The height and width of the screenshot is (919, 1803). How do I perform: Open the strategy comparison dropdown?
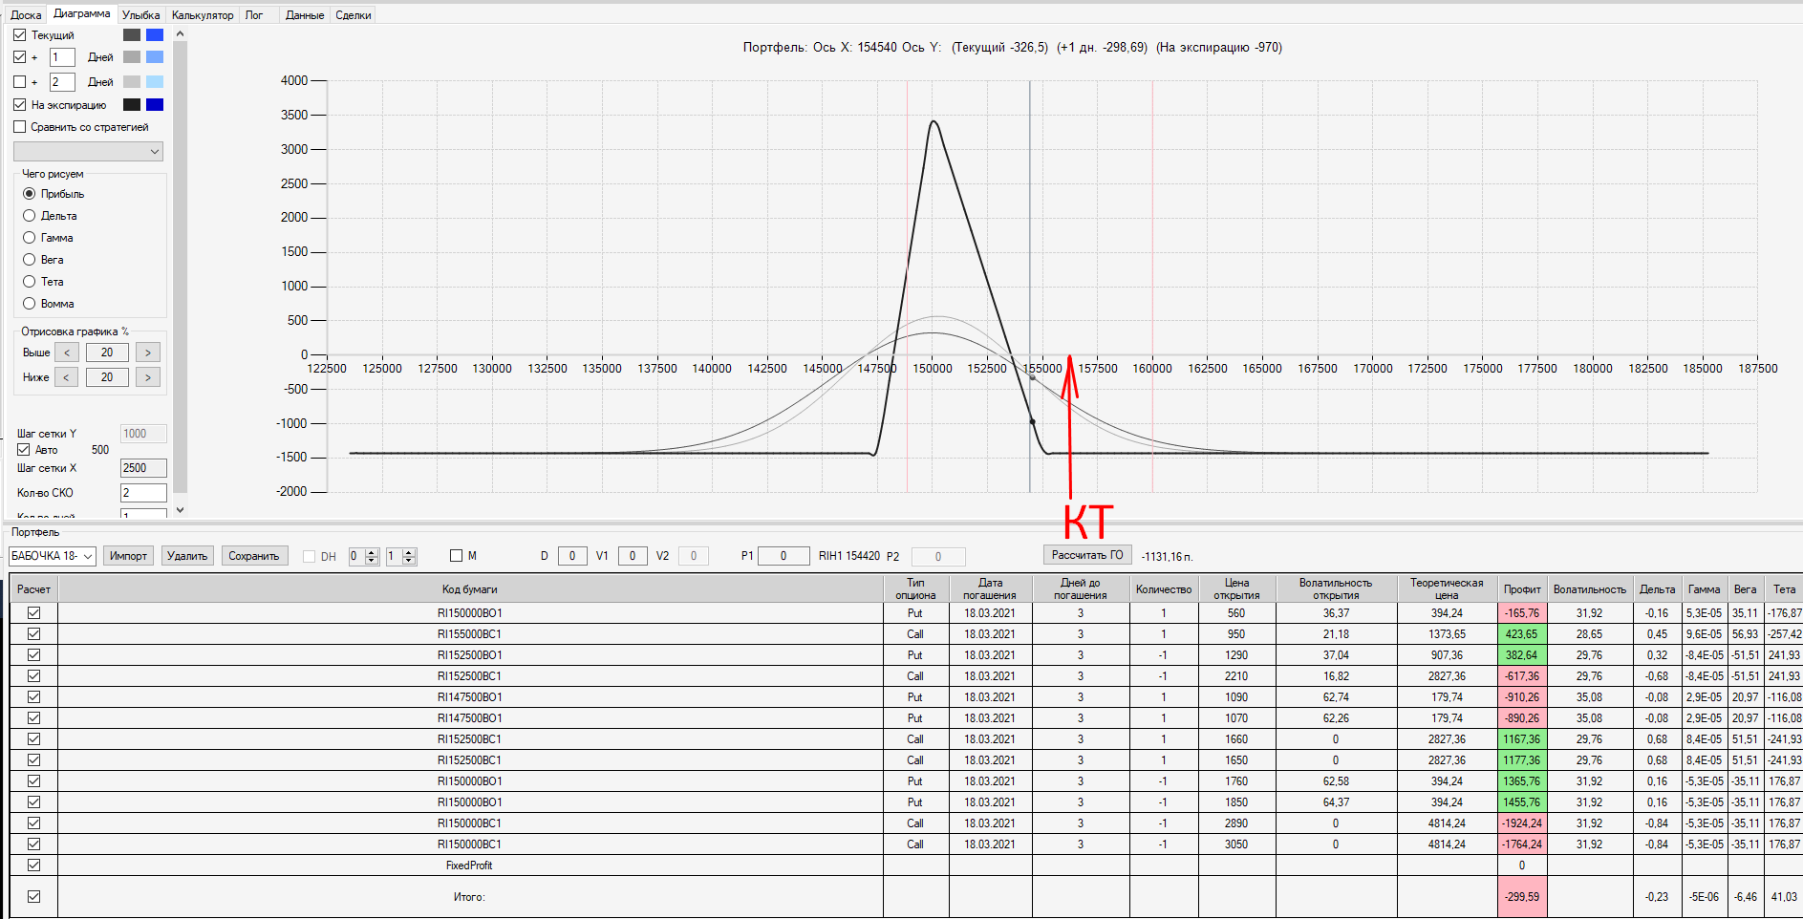click(x=88, y=151)
